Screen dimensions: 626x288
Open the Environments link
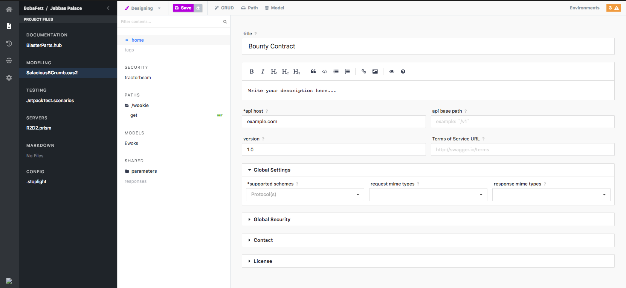coord(584,8)
